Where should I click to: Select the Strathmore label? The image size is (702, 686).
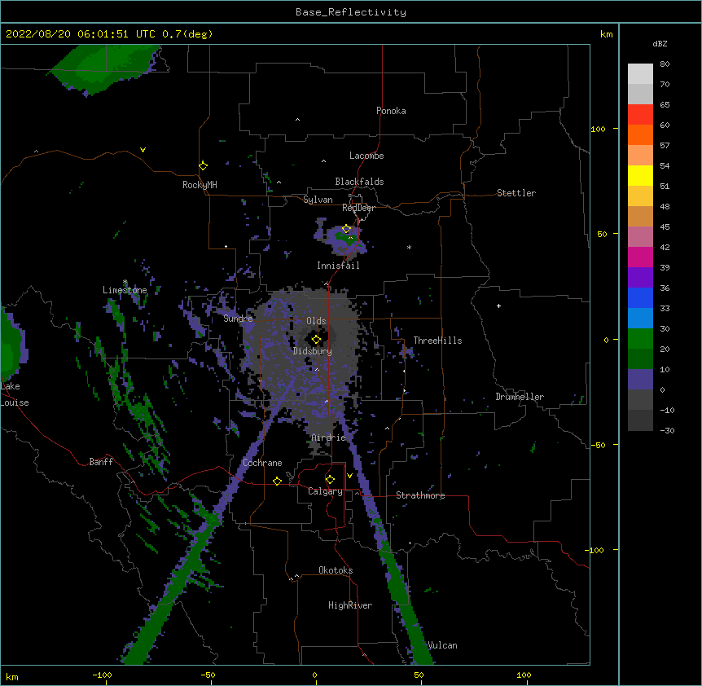[x=420, y=495]
